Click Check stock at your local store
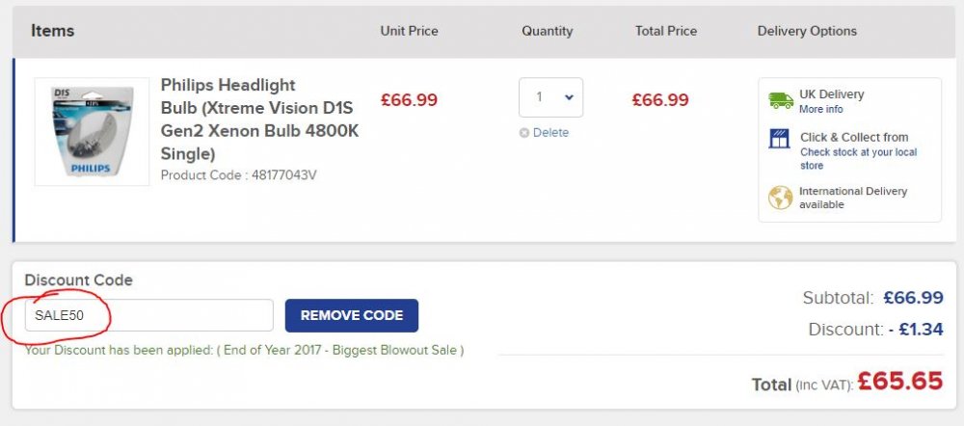 [x=858, y=159]
